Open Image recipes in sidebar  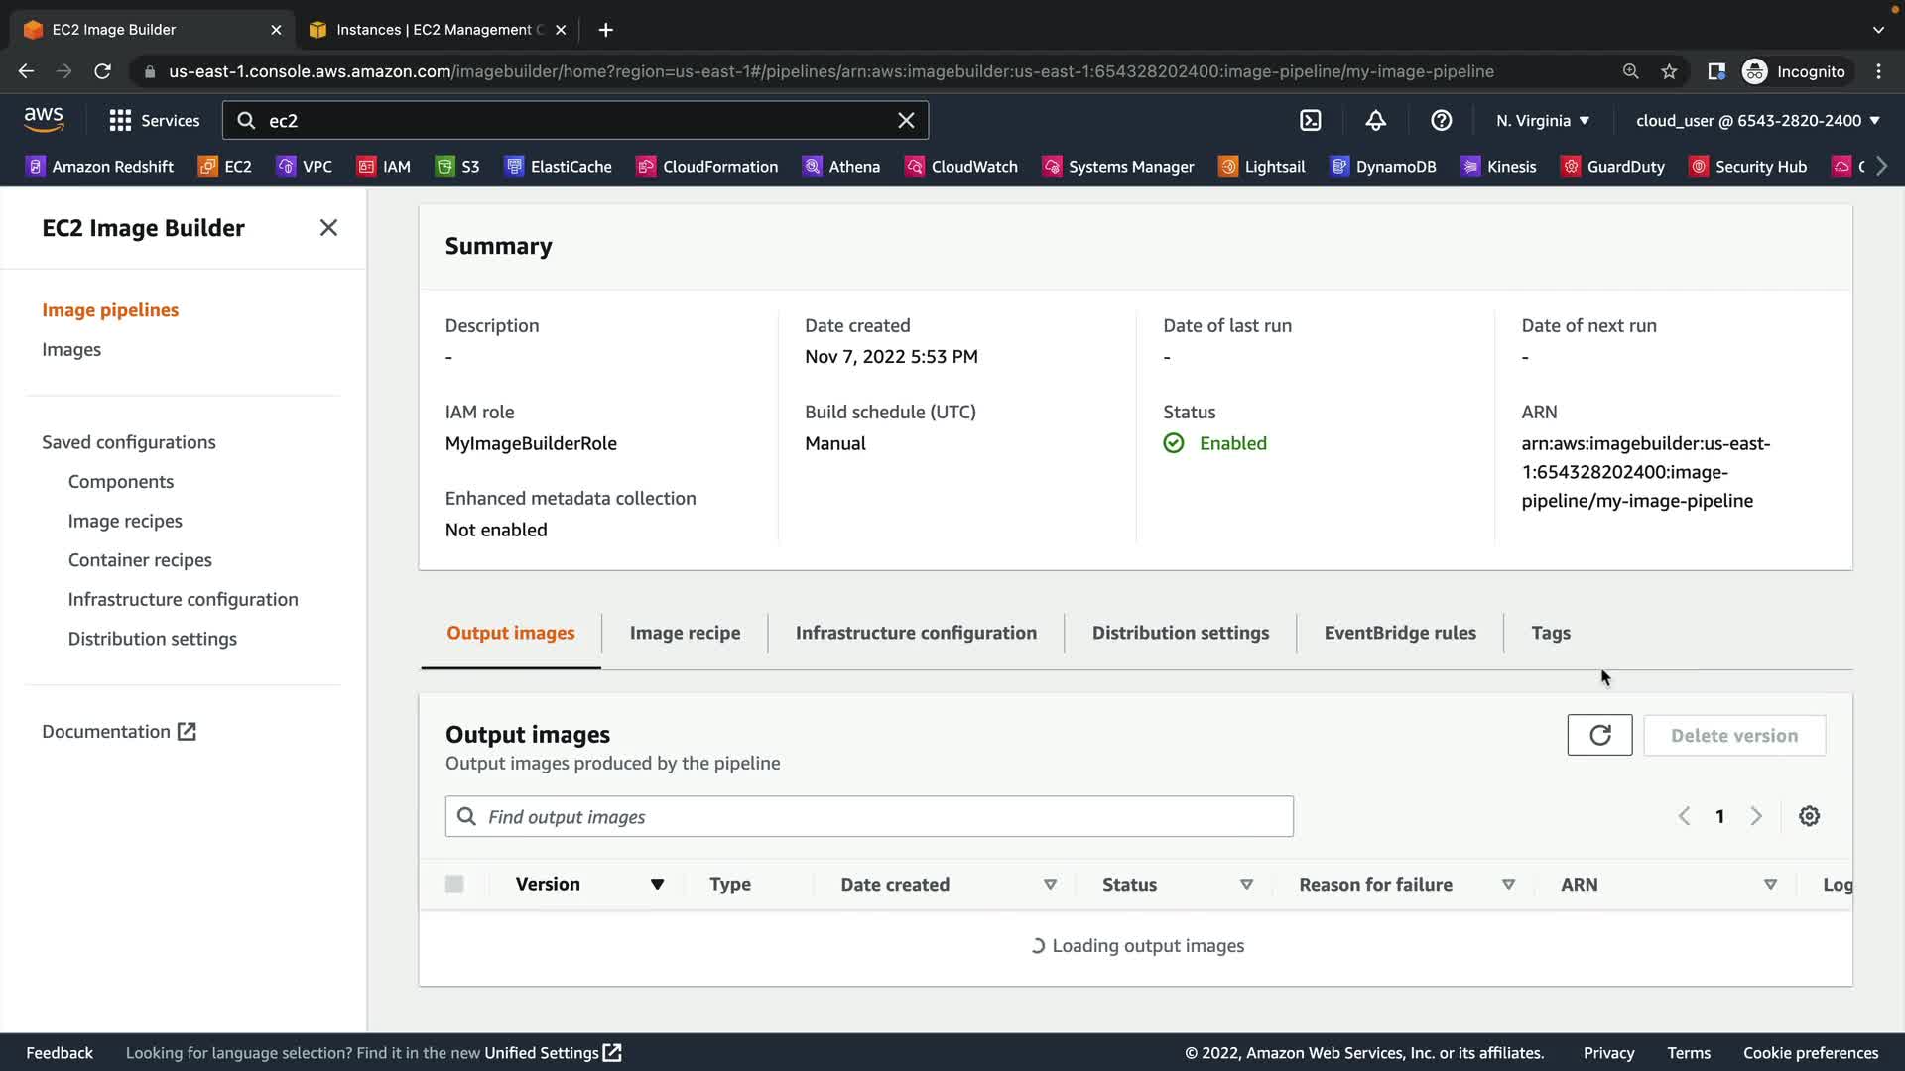tap(125, 521)
